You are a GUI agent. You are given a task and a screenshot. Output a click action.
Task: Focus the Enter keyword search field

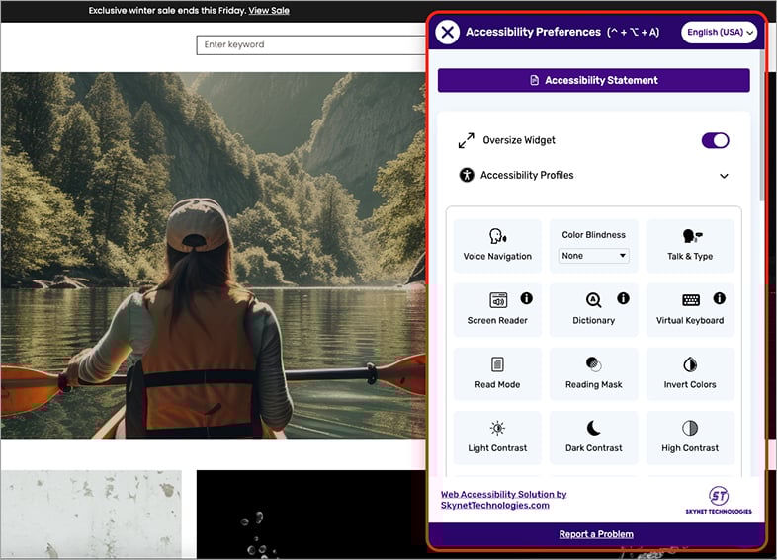tap(310, 45)
